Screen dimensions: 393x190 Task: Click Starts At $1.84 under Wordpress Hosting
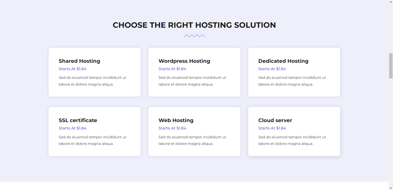point(172,69)
